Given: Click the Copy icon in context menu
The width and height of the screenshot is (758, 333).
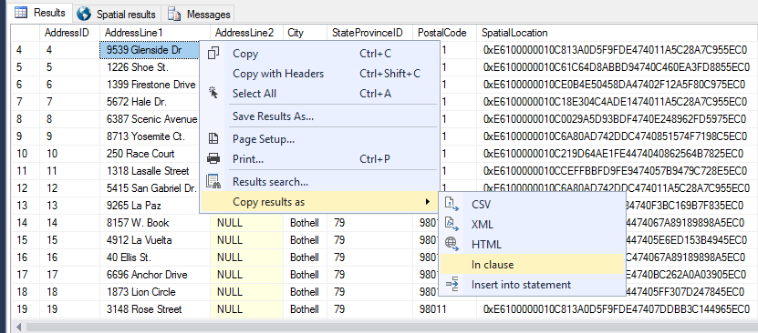Looking at the screenshot, I should (x=213, y=53).
